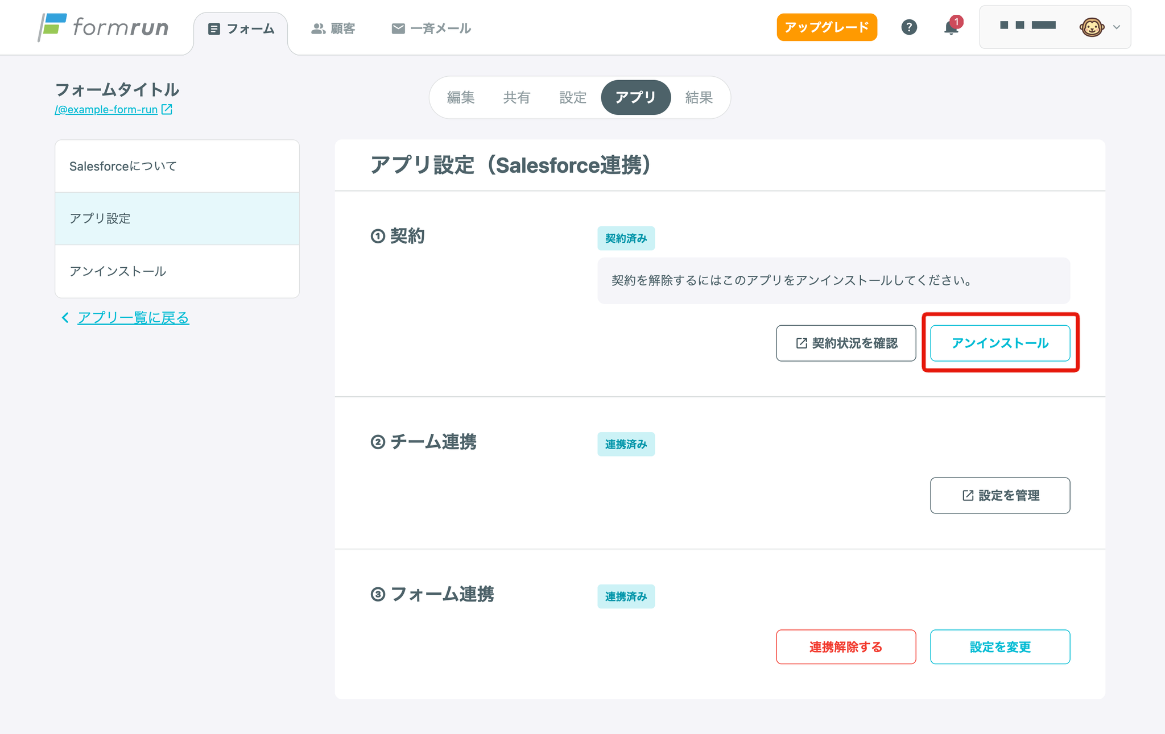
Task: Click the ② チーム連携 section title
Action: pos(423,442)
